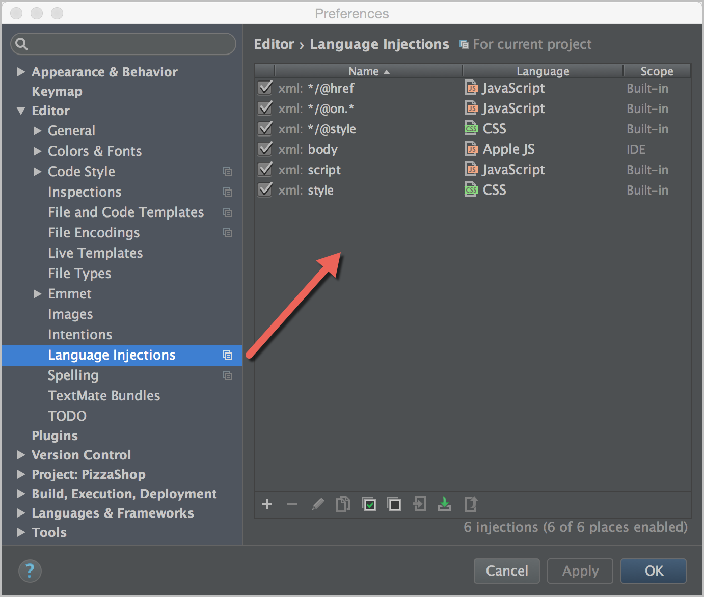Duplicate the selected injection
This screenshot has width=704, height=597.
(x=343, y=504)
